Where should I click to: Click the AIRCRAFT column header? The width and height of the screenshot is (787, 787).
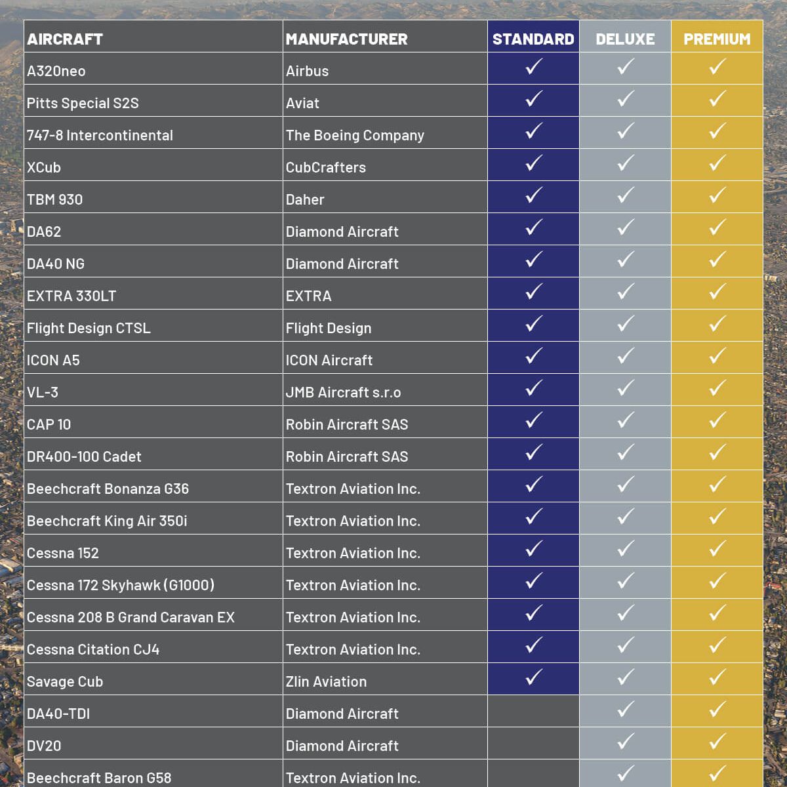coord(65,39)
